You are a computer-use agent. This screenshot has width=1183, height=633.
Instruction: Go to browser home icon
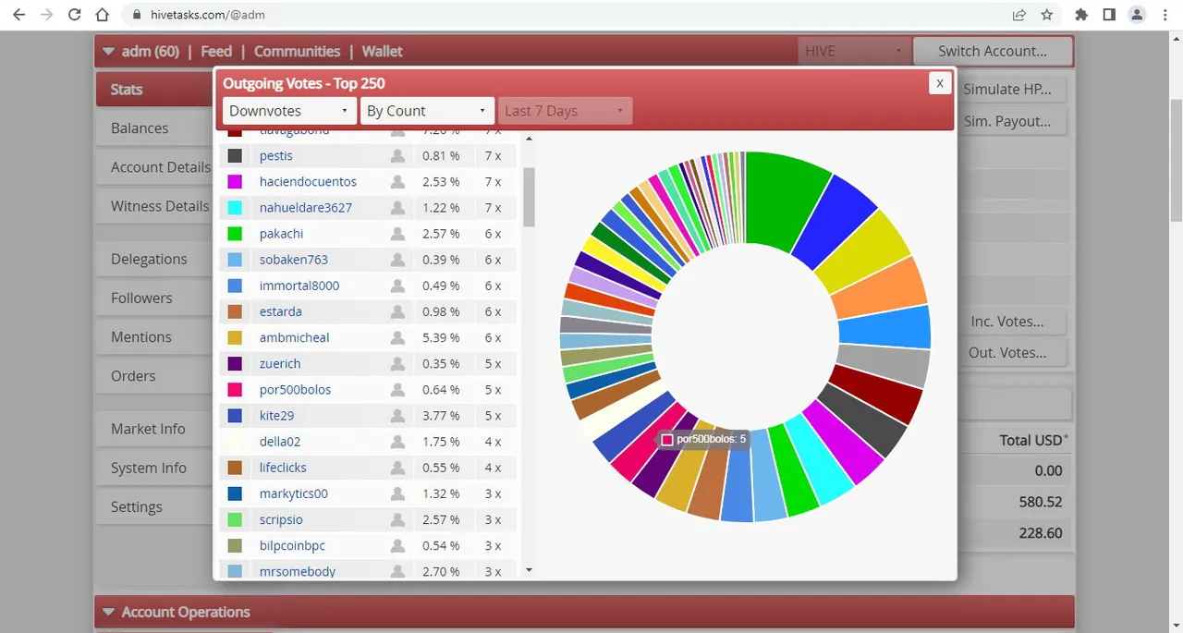103,15
